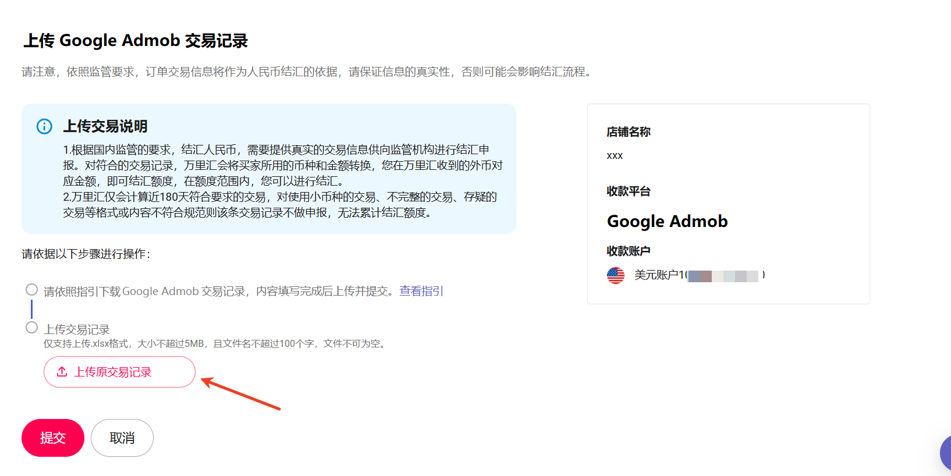Select the page title 上传 Google Admob 交易记录

tap(136, 41)
